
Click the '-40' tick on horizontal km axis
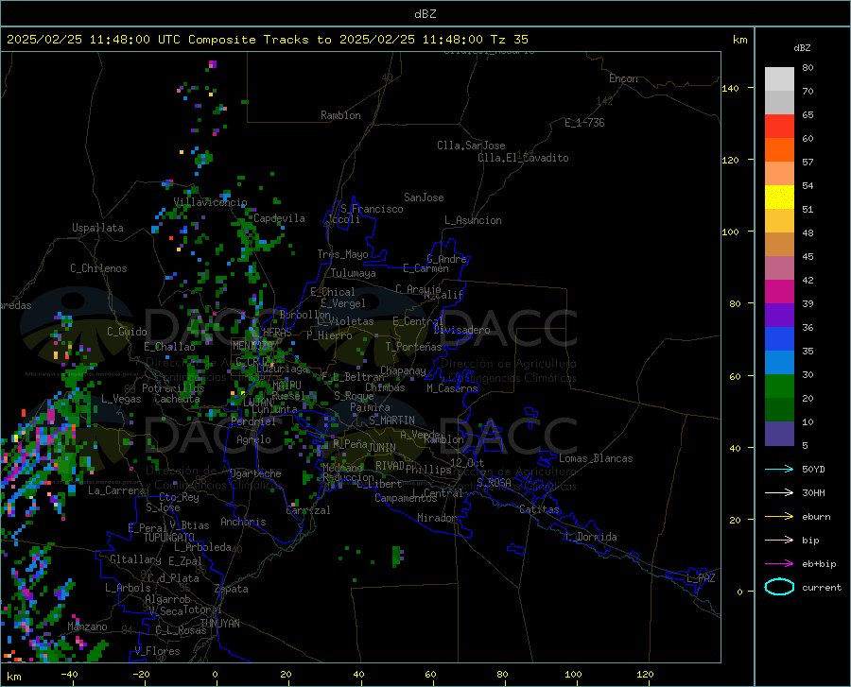click(69, 675)
